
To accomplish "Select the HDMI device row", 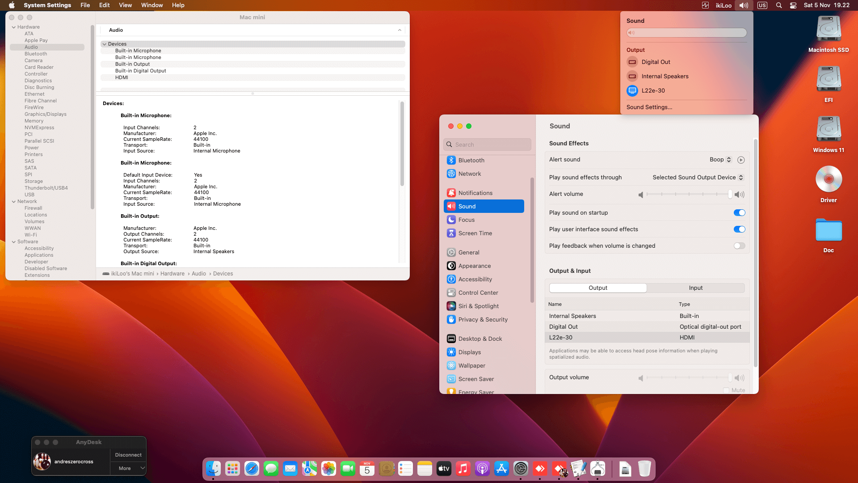I will pos(253,77).
